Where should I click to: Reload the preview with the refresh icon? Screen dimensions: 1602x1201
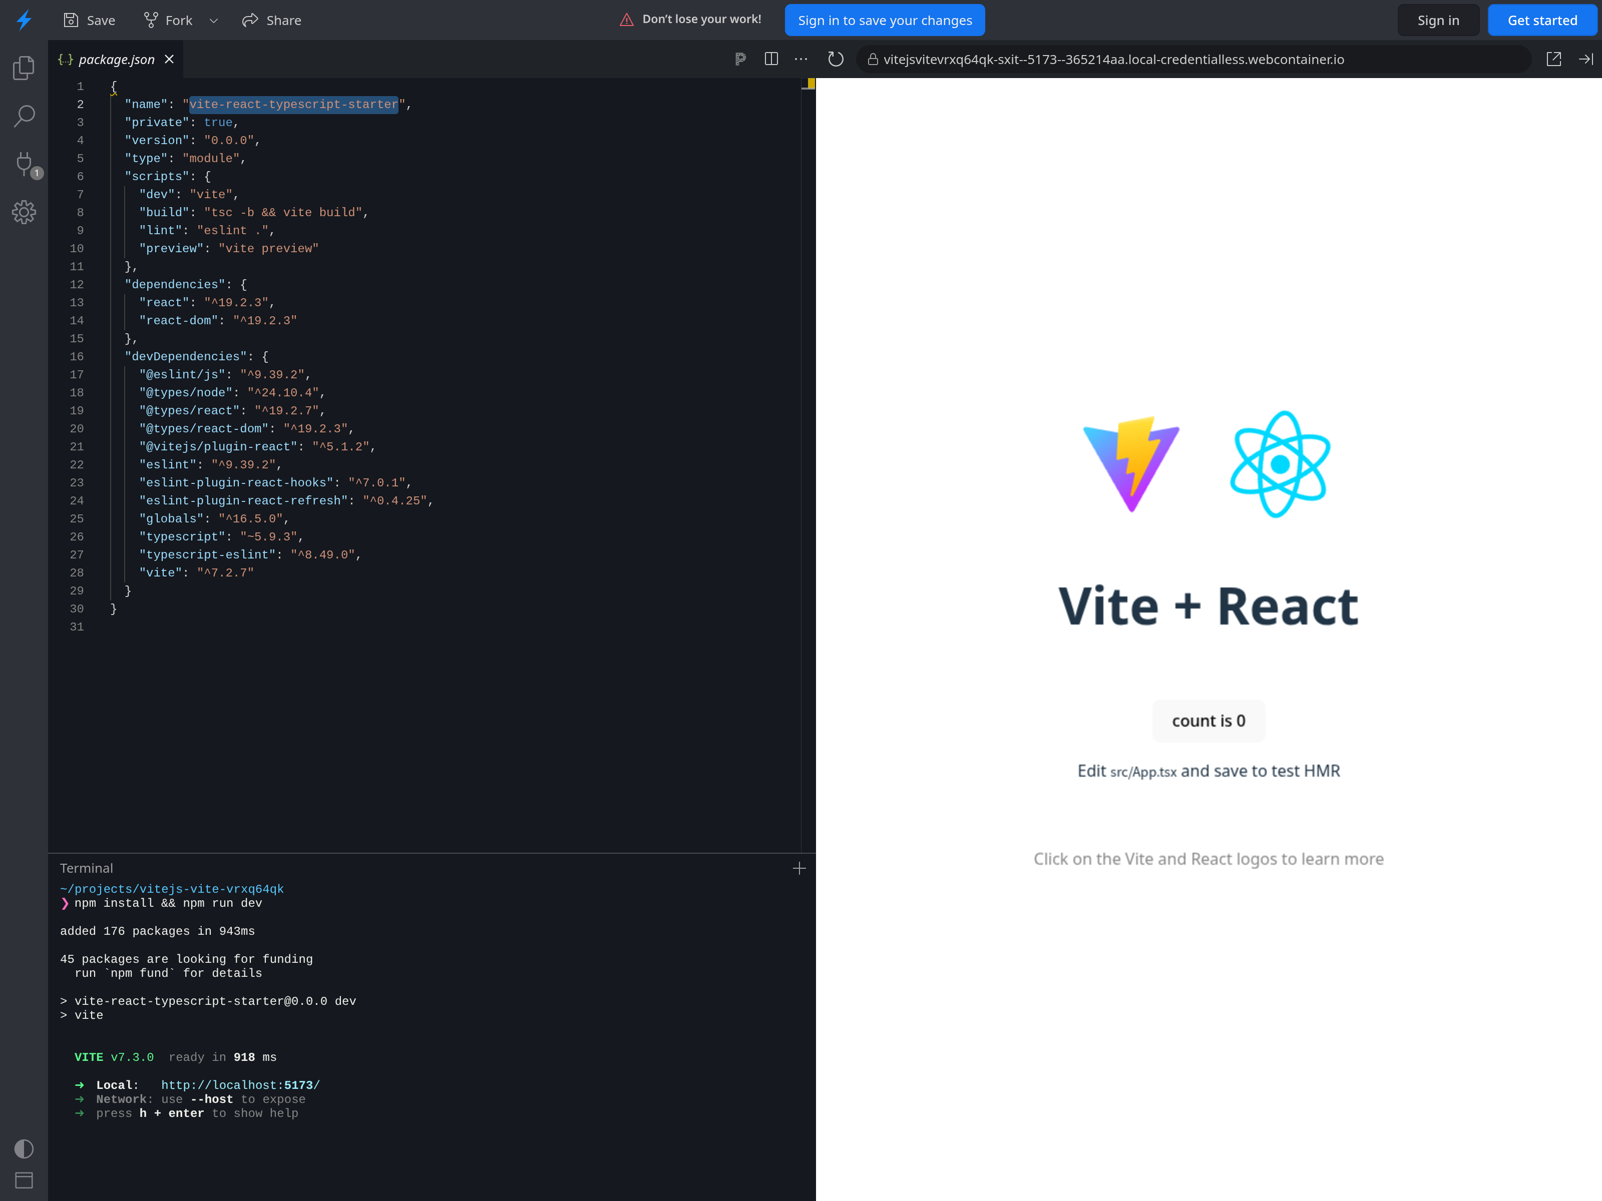coord(836,60)
